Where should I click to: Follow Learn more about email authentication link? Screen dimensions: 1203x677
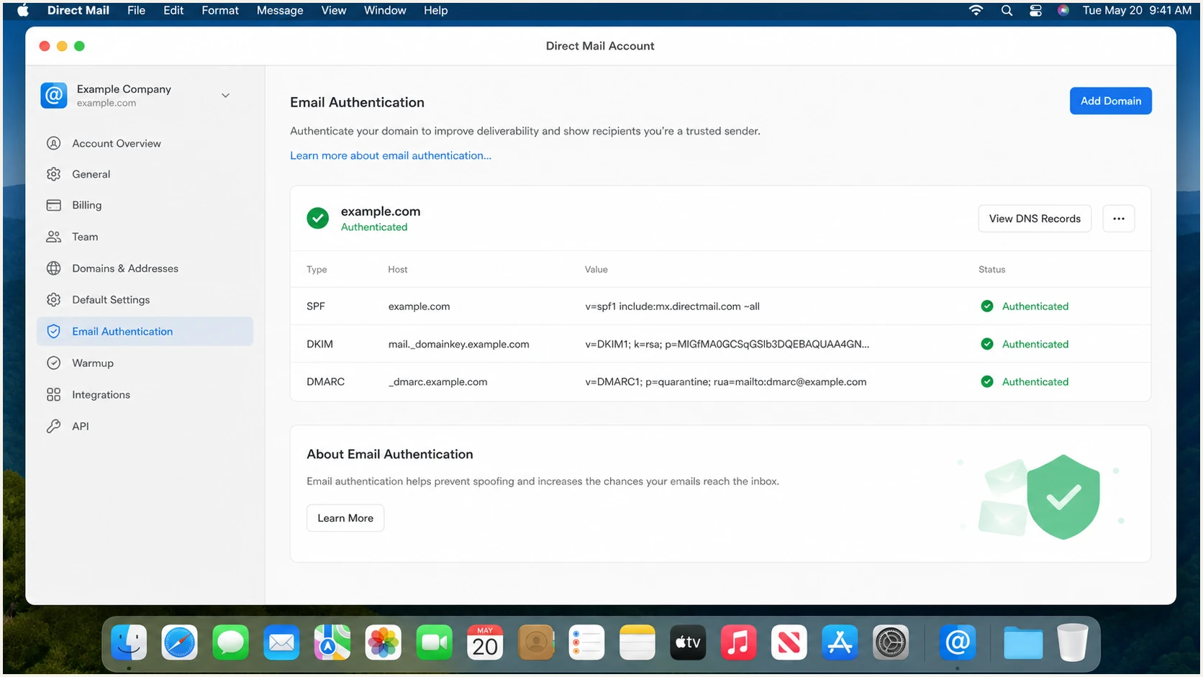(391, 155)
